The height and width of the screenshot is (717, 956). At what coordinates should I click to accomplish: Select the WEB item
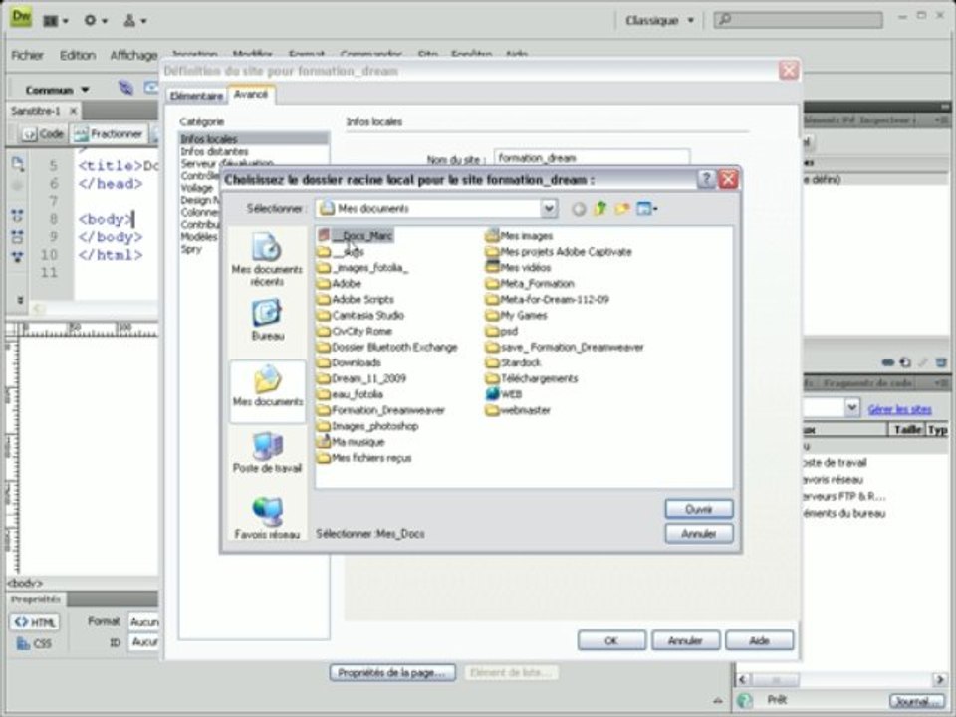coord(504,394)
